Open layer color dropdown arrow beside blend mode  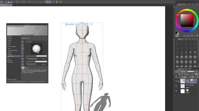(179, 71)
